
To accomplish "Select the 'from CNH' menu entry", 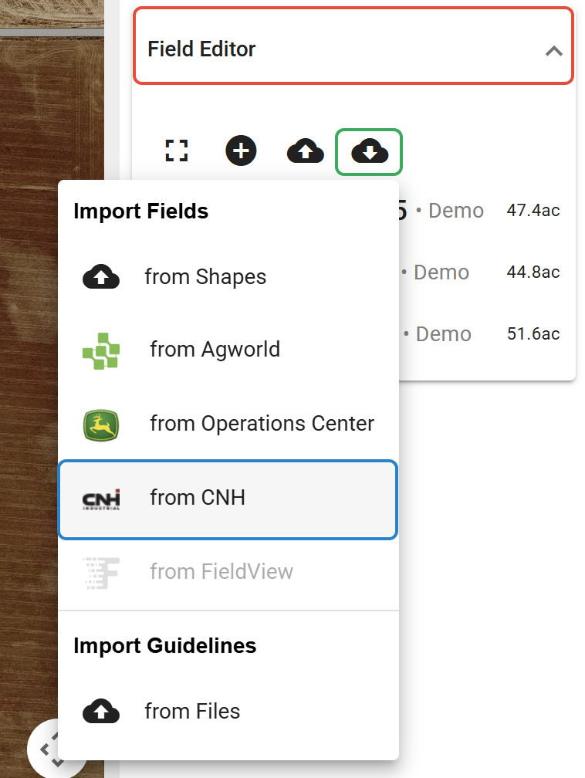I will 198,498.
